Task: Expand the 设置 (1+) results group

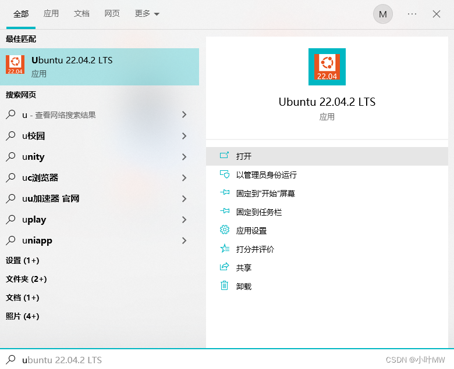Action: (22, 260)
